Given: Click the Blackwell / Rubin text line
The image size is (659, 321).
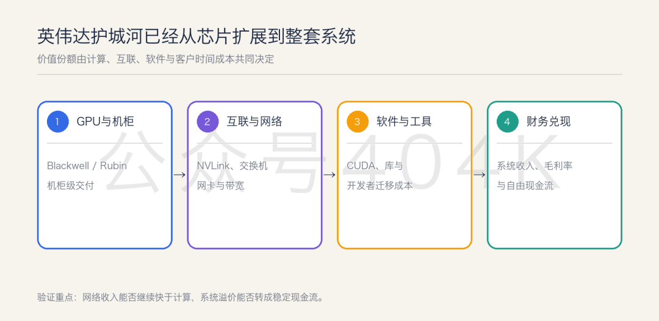Looking at the screenshot, I should pos(87,166).
